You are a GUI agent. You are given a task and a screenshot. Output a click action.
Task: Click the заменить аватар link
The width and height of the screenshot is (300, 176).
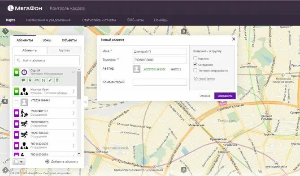tap(154, 69)
